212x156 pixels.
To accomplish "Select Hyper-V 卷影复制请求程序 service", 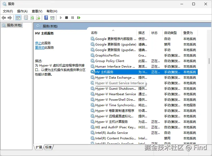I will click(x=144, y=111).
